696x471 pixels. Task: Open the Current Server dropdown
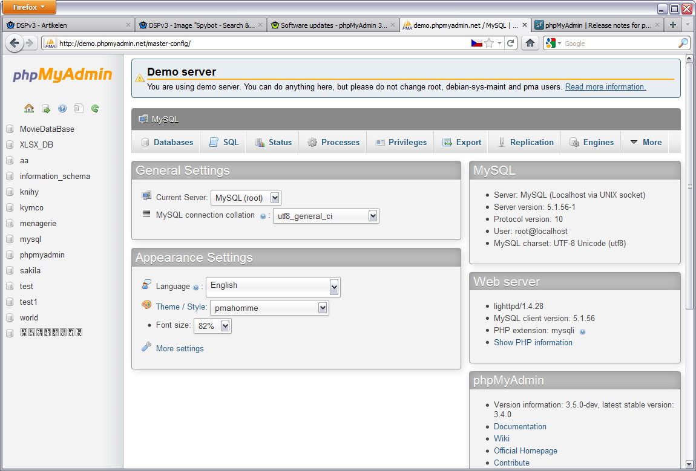click(246, 198)
